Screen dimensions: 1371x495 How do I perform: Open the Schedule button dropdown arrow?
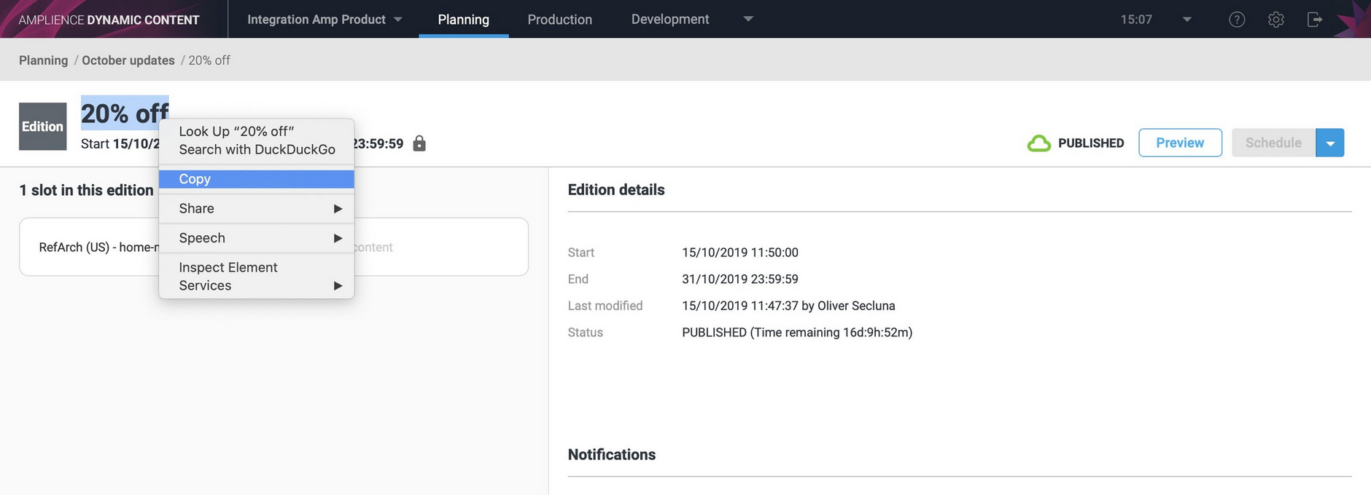pyautogui.click(x=1330, y=143)
